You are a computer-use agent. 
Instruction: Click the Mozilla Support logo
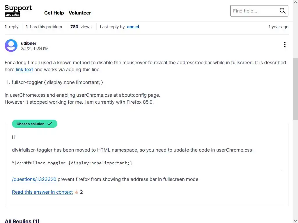(x=18, y=11)
